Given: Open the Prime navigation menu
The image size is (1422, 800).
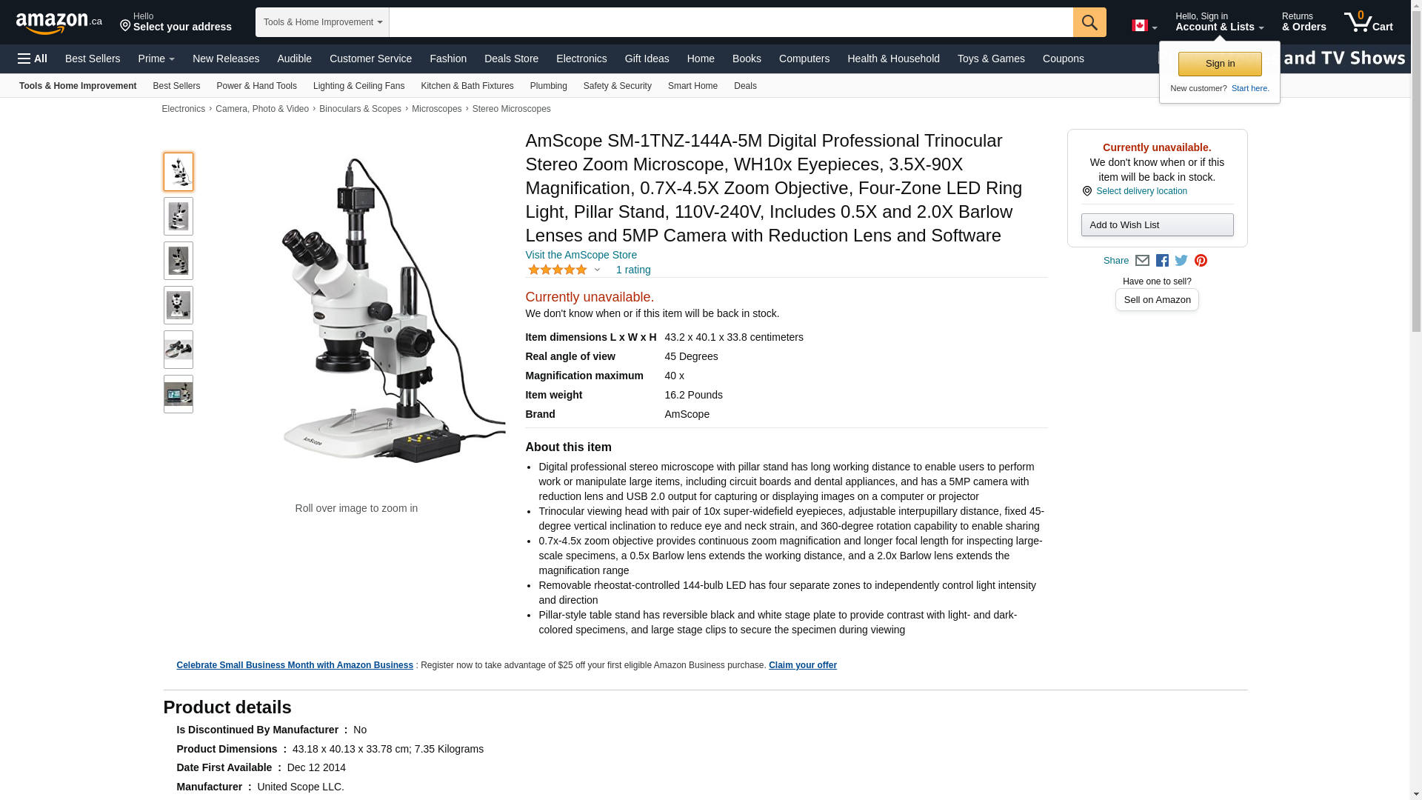Looking at the screenshot, I should coord(156,59).
